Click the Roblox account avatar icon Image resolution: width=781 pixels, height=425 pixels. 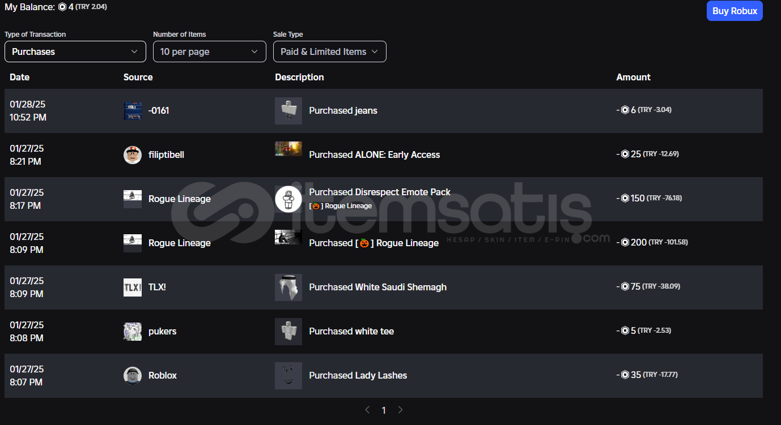133,376
